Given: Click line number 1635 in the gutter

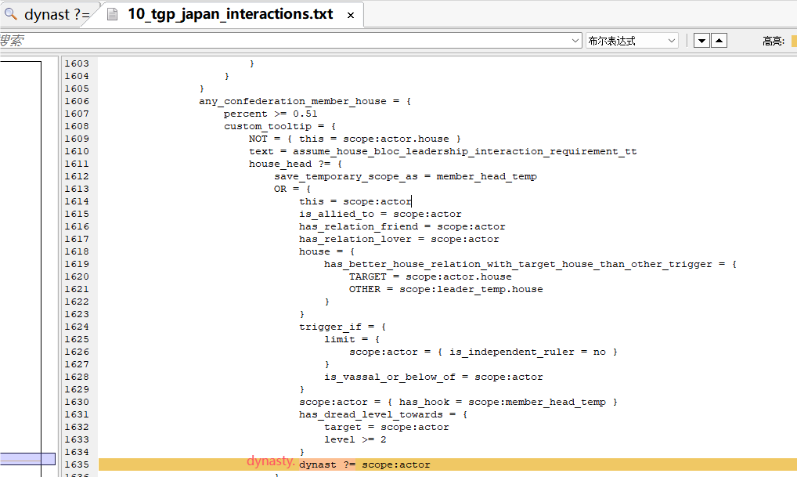Looking at the screenshot, I should [77, 464].
